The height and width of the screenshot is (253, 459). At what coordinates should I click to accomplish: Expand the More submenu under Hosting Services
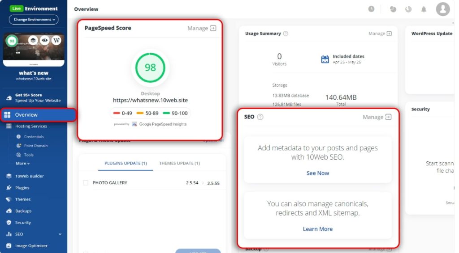click(x=23, y=164)
